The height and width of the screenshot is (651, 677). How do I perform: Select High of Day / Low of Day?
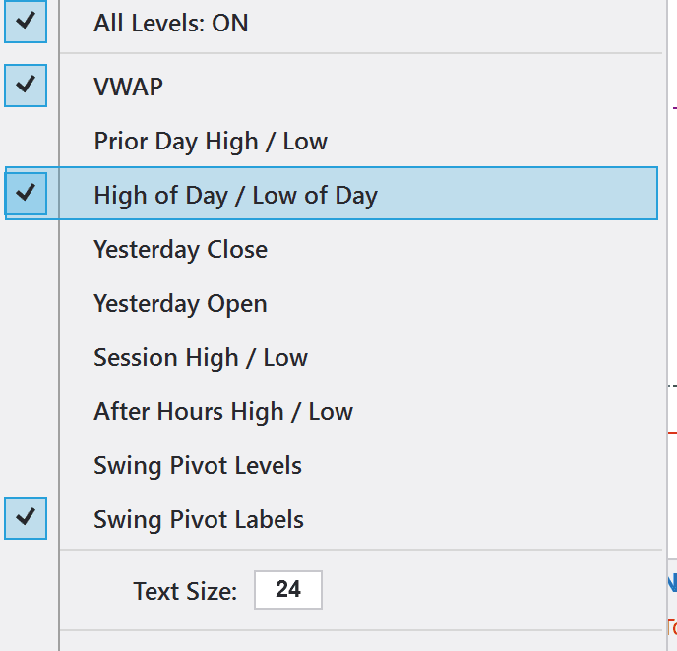[235, 195]
